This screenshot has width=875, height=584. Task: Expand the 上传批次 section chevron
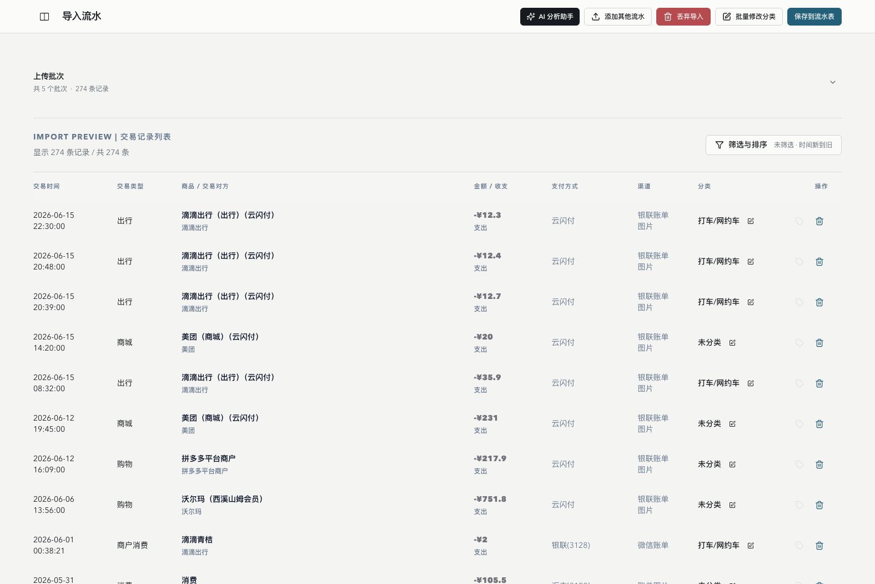pyautogui.click(x=833, y=82)
